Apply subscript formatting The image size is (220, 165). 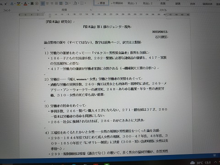[1, 4]
